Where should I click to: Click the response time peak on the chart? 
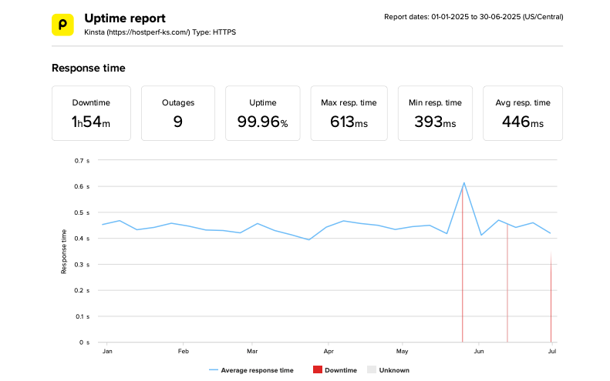pyautogui.click(x=463, y=183)
